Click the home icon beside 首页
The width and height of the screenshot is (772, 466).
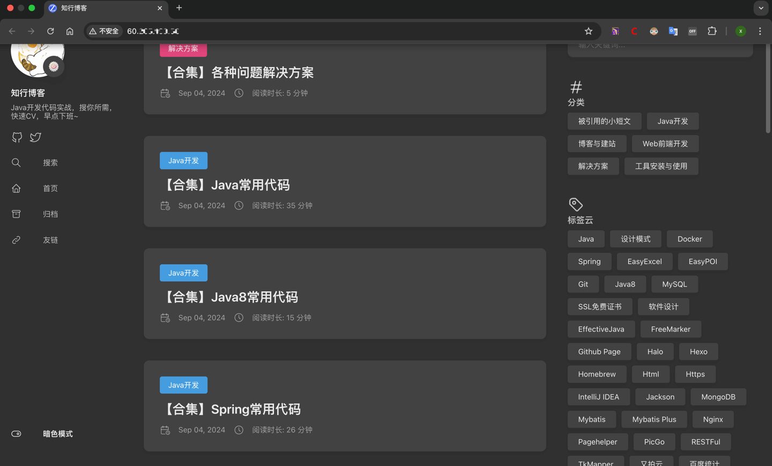coord(16,188)
